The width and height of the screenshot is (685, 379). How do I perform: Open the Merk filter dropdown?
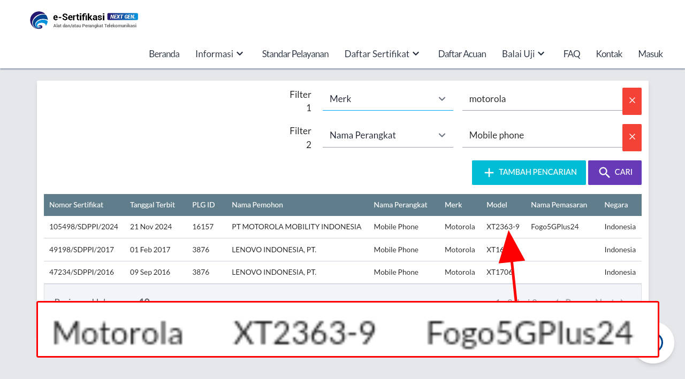point(388,99)
